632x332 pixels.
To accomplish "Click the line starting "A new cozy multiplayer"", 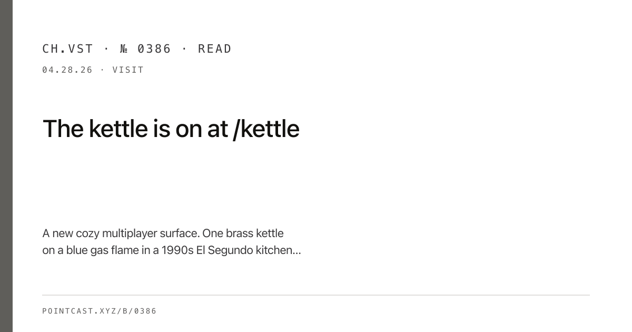I will (x=163, y=233).
